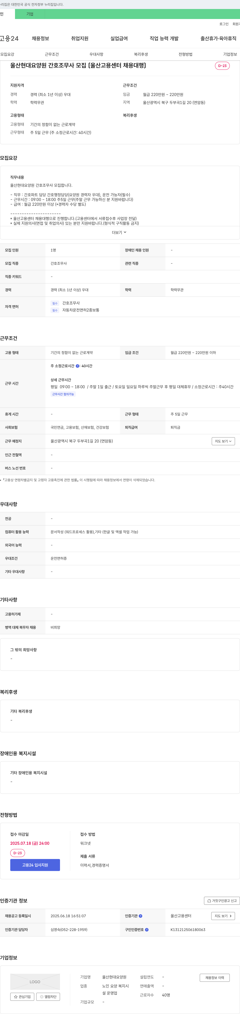This screenshot has width=240, height=1014.
Task: Jump to 전형방법 section tab
Action: pos(185,54)
